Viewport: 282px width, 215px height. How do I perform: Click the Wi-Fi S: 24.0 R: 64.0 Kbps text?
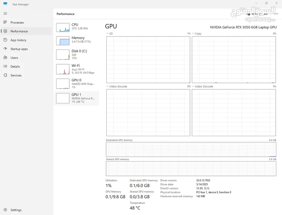click(83, 73)
